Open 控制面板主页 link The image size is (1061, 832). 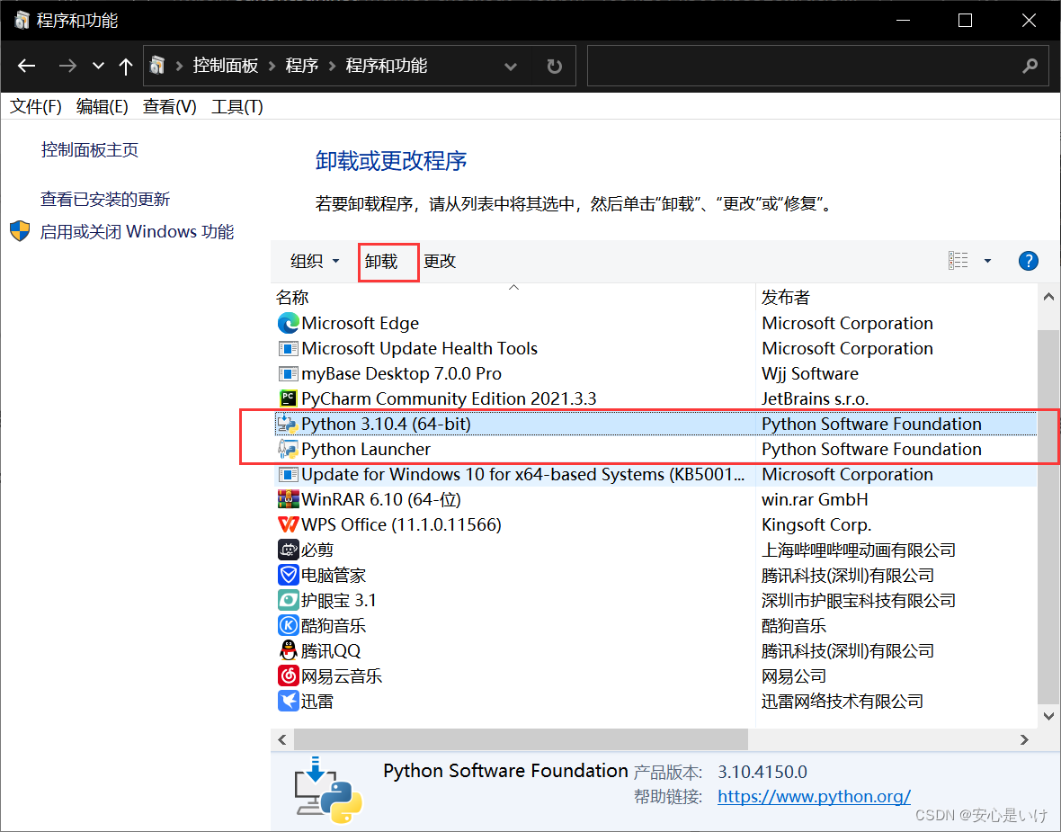[x=90, y=149]
